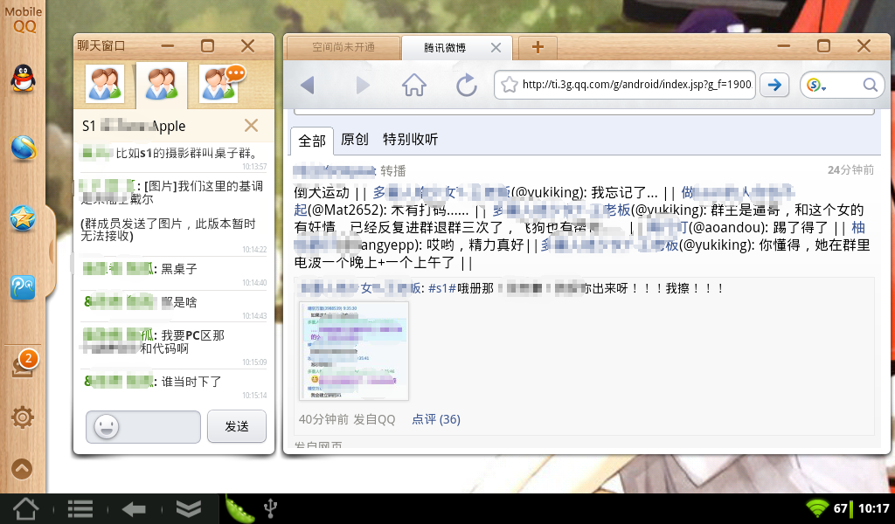
Task: Open the Android menu button
Action: point(80,508)
